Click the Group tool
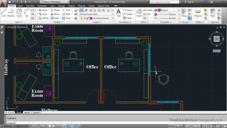 tap(184, 13)
